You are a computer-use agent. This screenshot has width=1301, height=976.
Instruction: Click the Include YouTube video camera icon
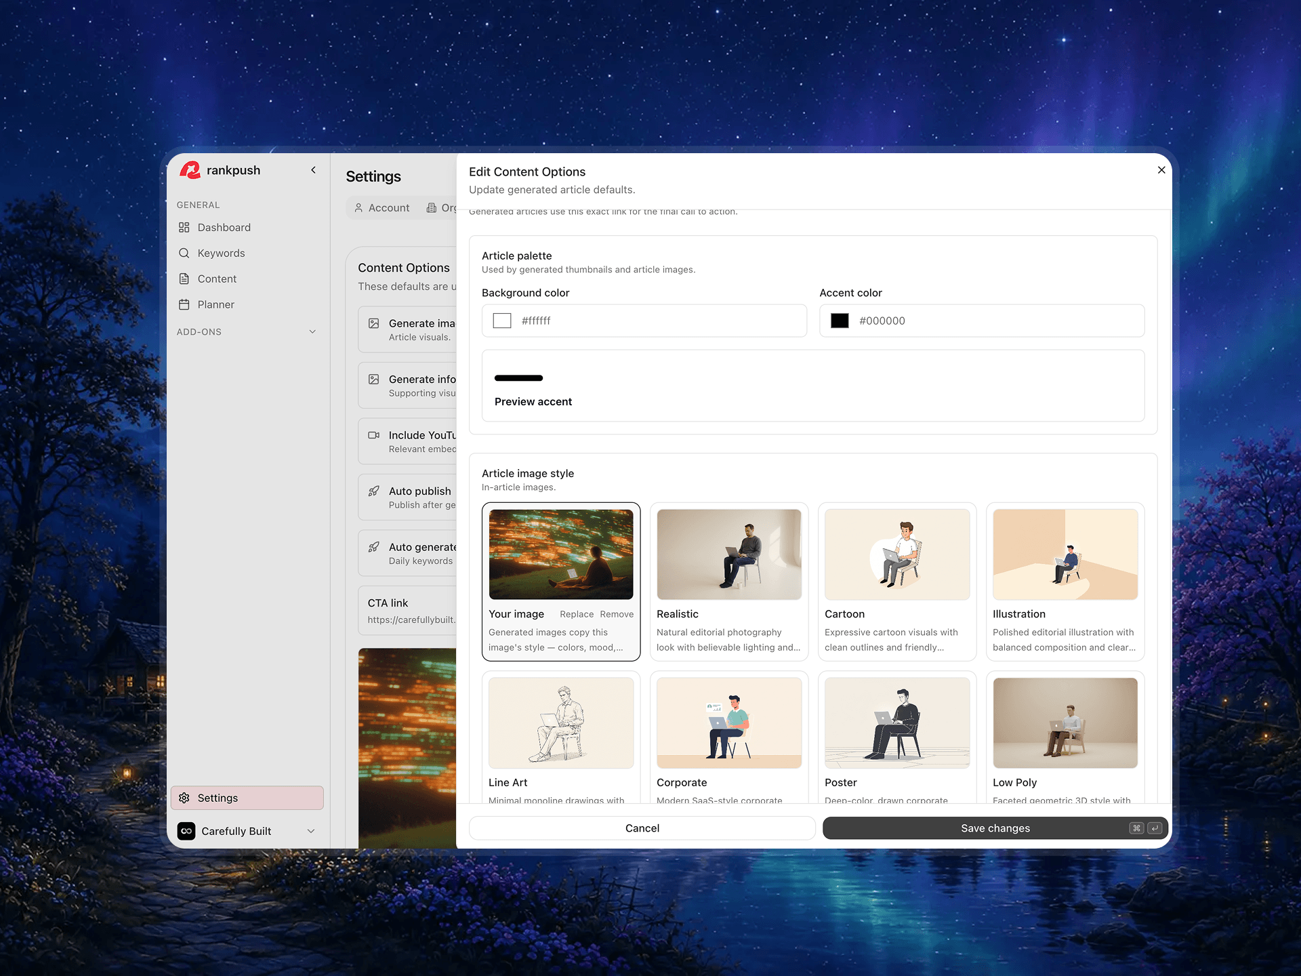[373, 435]
